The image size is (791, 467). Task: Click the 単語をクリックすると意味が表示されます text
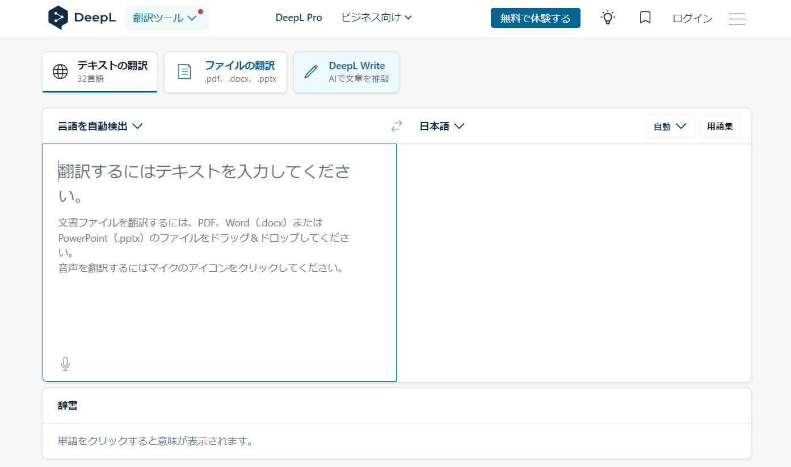155,441
